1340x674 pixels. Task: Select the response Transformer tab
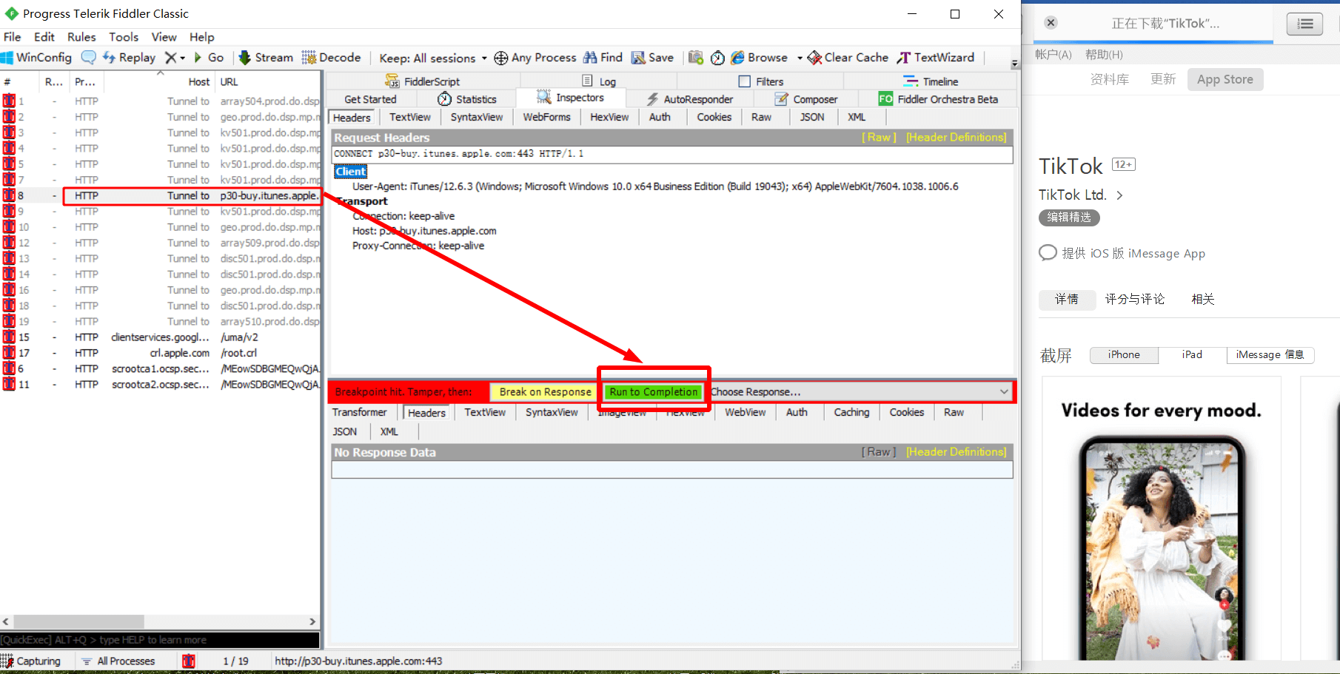click(360, 412)
